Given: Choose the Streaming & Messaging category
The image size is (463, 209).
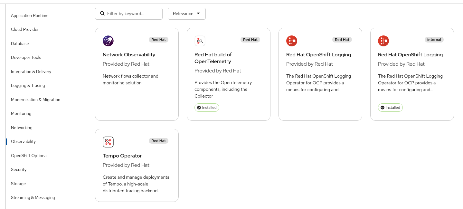Looking at the screenshot, I should (x=33, y=197).
